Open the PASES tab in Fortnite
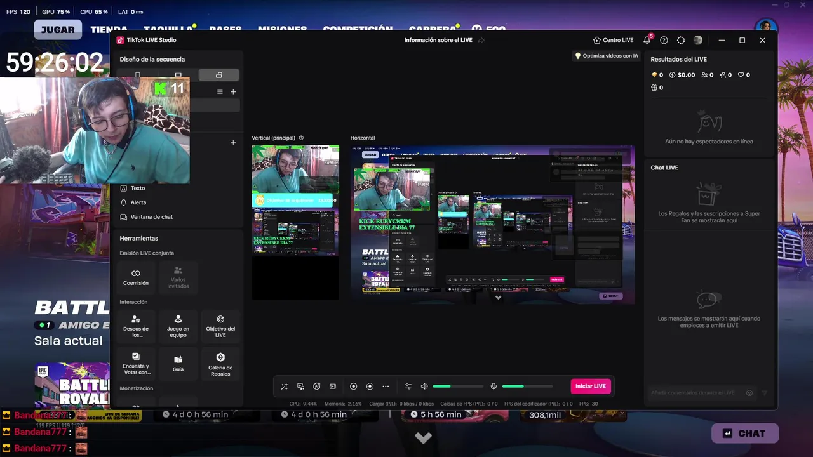Screen dimensions: 813x457 coord(225,29)
